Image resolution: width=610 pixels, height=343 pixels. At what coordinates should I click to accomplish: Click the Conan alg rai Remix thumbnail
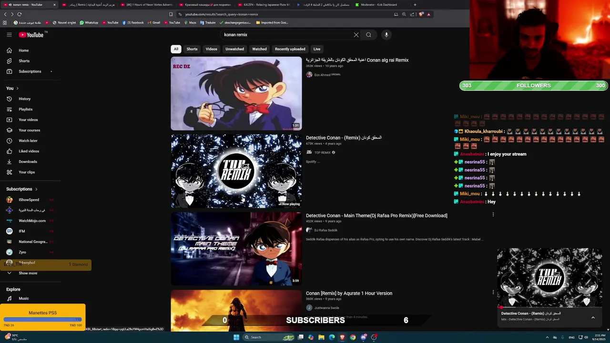click(x=236, y=93)
